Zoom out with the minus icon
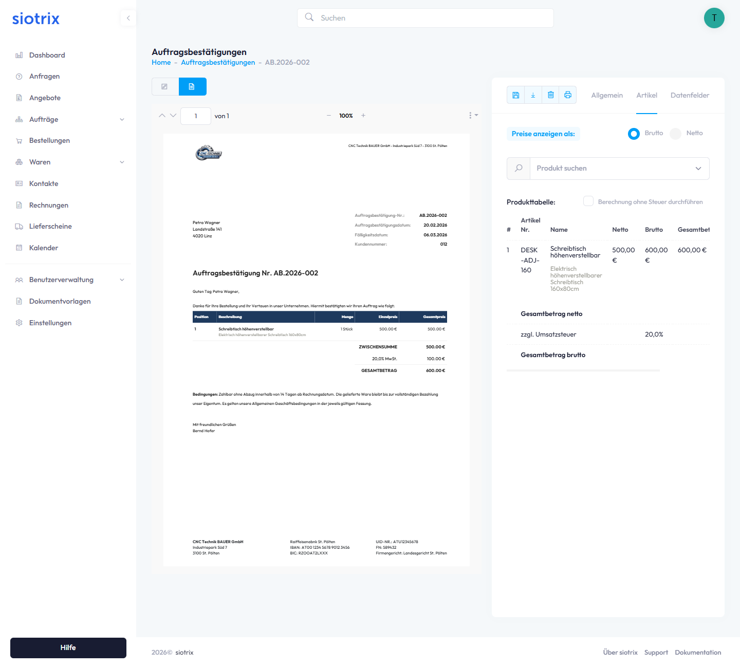This screenshot has height=668, width=740. point(329,116)
